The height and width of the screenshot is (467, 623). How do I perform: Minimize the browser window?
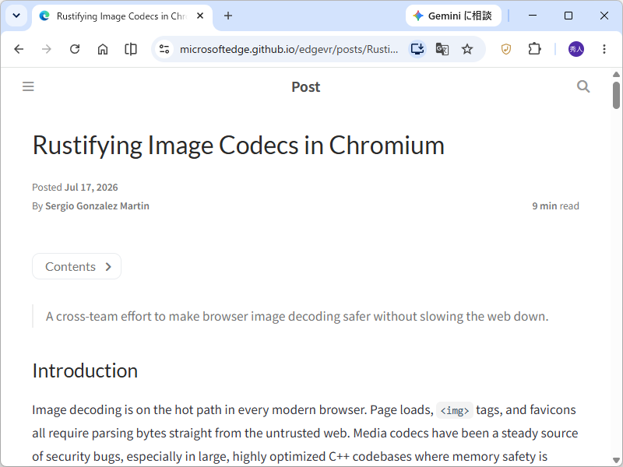coord(533,16)
